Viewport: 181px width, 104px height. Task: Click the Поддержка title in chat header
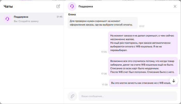pos(86,6)
